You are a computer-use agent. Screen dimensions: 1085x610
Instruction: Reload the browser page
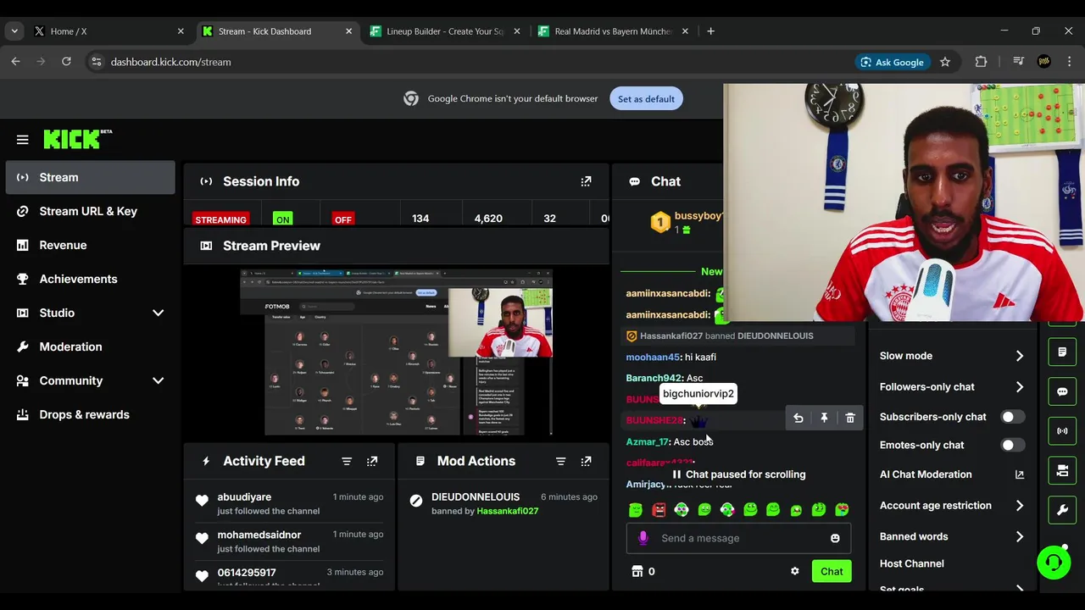click(66, 62)
